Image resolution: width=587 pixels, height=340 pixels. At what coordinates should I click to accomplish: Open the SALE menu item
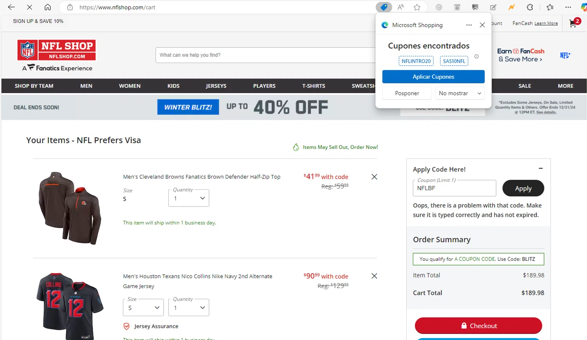(x=525, y=86)
